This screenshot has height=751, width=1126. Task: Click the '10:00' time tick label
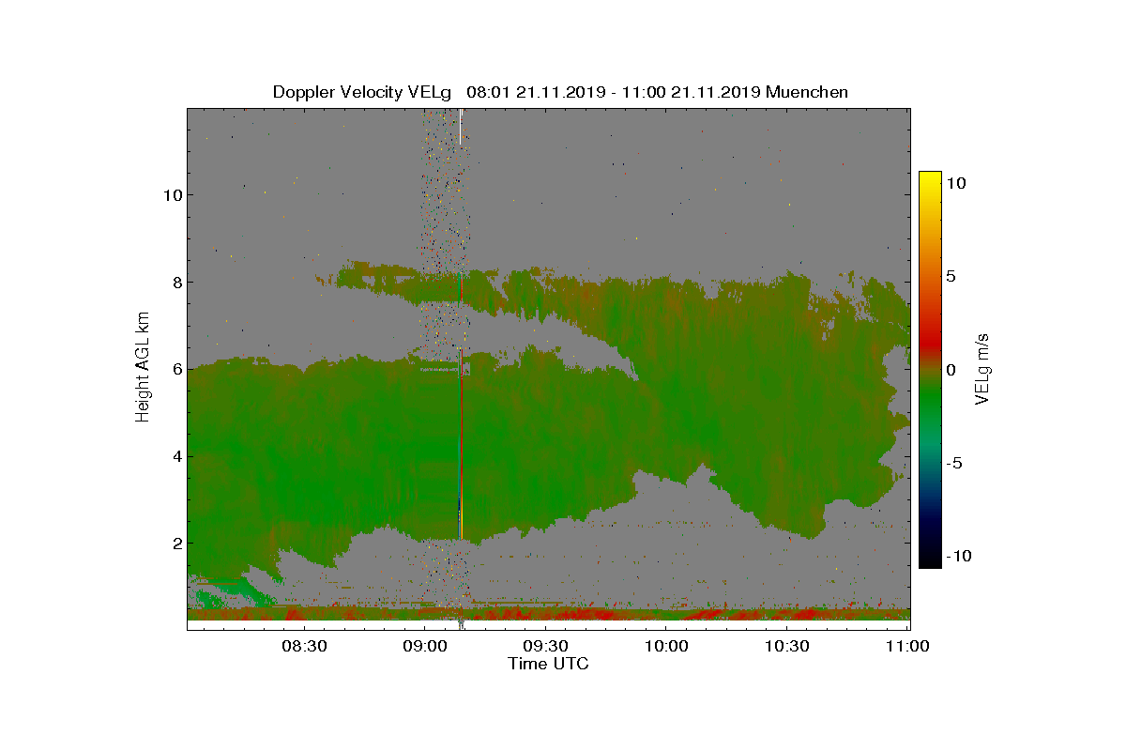tap(666, 646)
